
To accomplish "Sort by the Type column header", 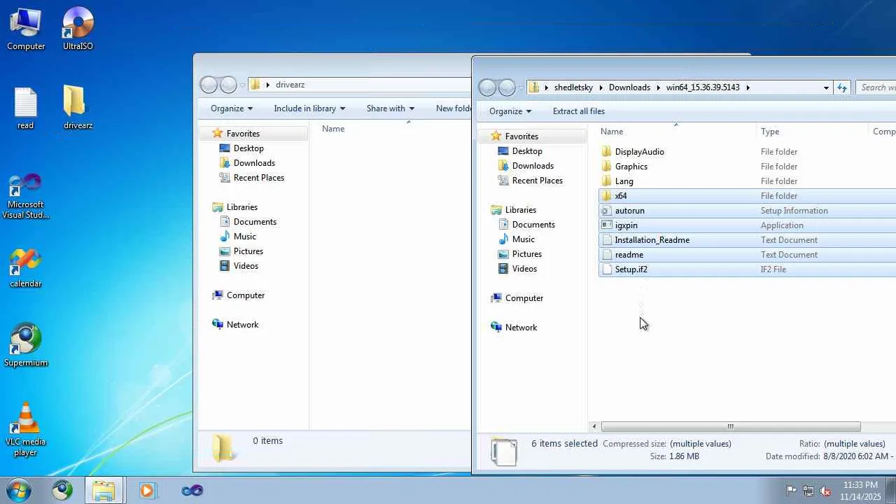I will tap(813, 132).
